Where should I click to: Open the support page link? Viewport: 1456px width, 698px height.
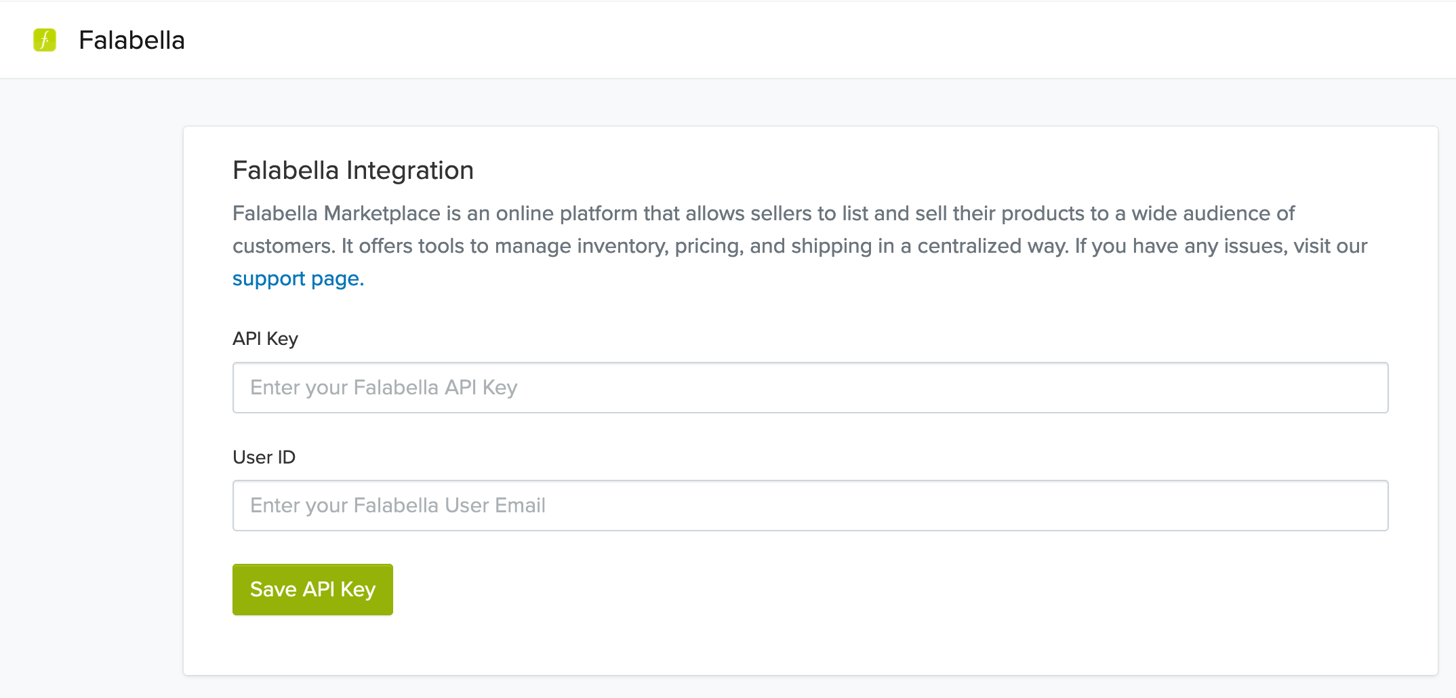click(x=298, y=279)
